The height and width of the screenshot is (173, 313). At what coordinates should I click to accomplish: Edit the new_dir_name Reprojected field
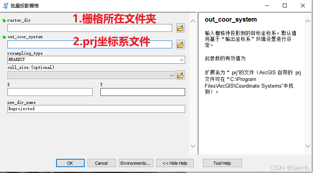(x=96, y=109)
